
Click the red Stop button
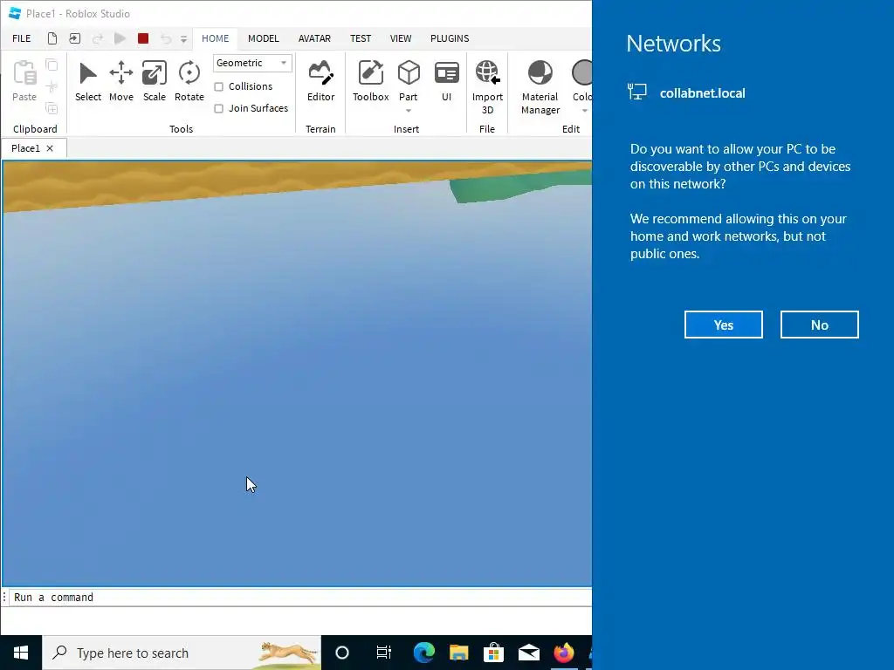tap(143, 38)
